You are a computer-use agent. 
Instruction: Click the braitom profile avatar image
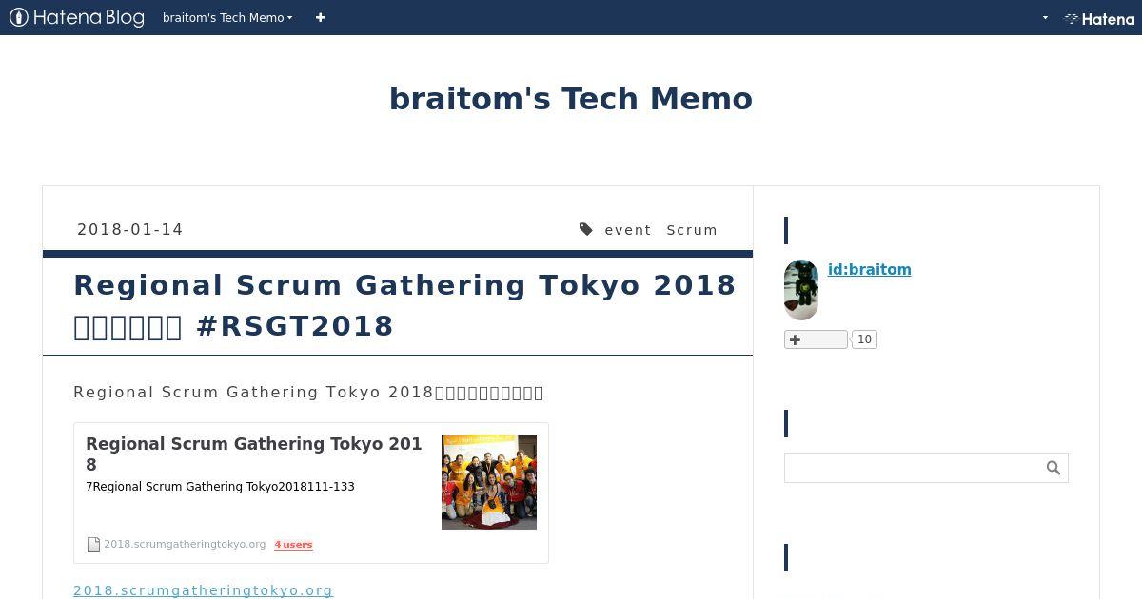click(801, 290)
